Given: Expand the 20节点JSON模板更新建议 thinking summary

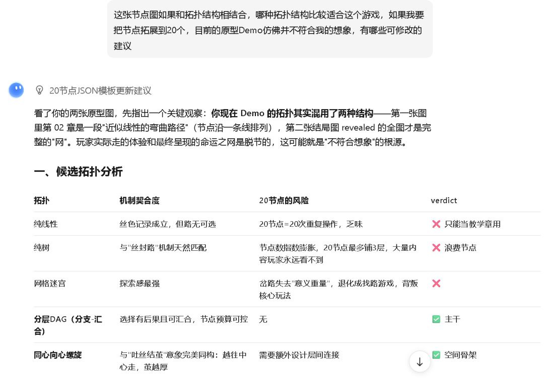Looking at the screenshot, I should [x=100, y=90].
